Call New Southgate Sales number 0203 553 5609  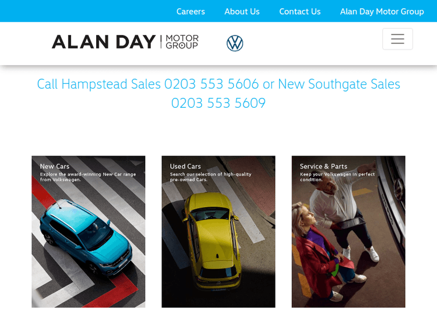218,103
